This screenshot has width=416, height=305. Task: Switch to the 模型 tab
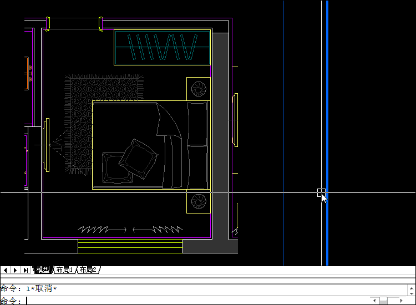[43, 270]
